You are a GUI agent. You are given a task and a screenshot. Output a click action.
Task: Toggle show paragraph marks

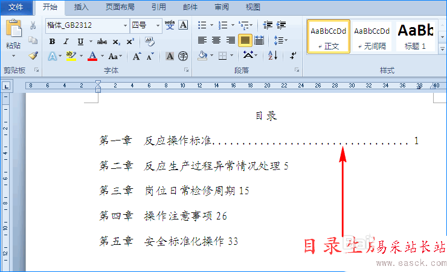coord(293,55)
